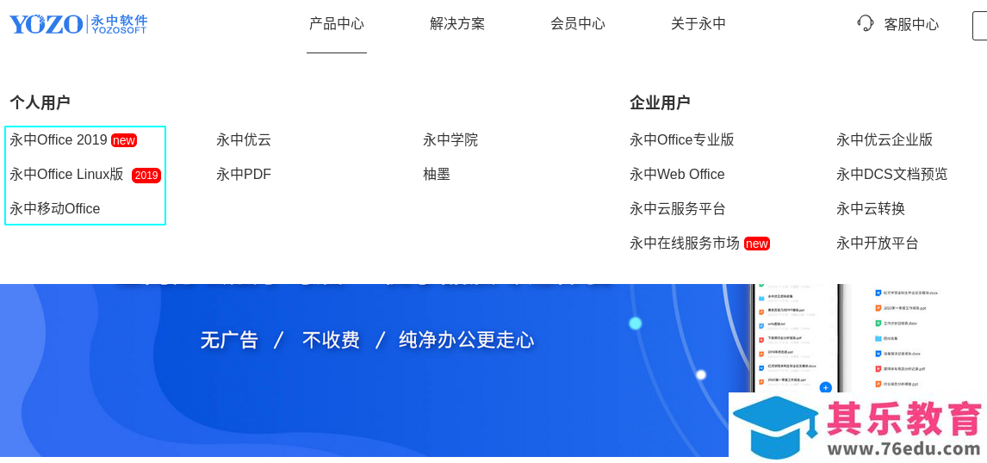Click the 企业用户 heading
This screenshot has height=463, width=987.
(x=660, y=102)
